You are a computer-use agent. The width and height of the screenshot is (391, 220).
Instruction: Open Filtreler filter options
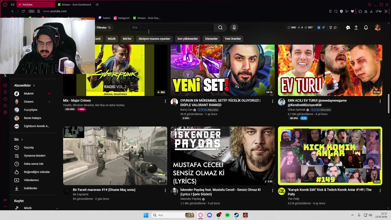tap(103, 28)
